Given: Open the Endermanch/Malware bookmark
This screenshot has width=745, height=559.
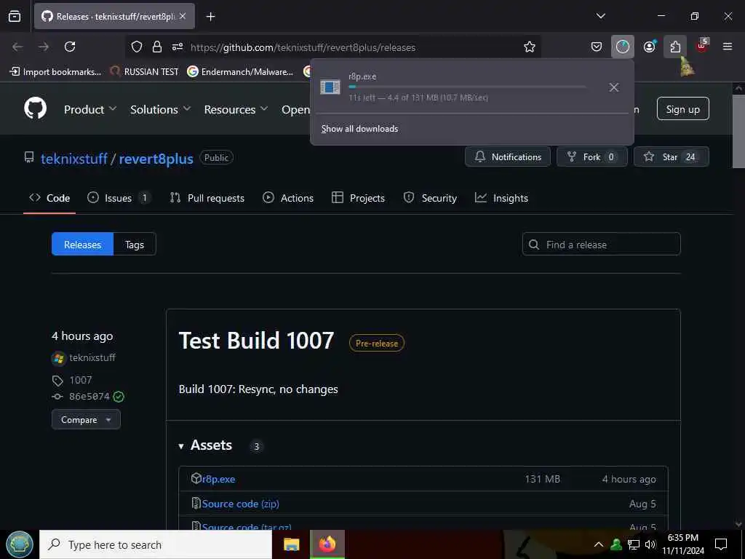Looking at the screenshot, I should pos(240,72).
